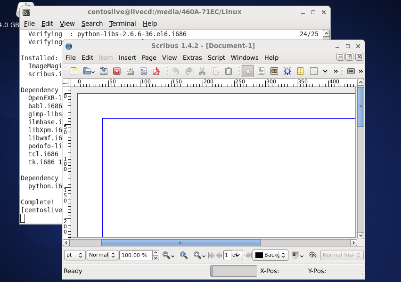The width and height of the screenshot is (401, 282).
Task: Open the Script menu
Action: coord(216,58)
